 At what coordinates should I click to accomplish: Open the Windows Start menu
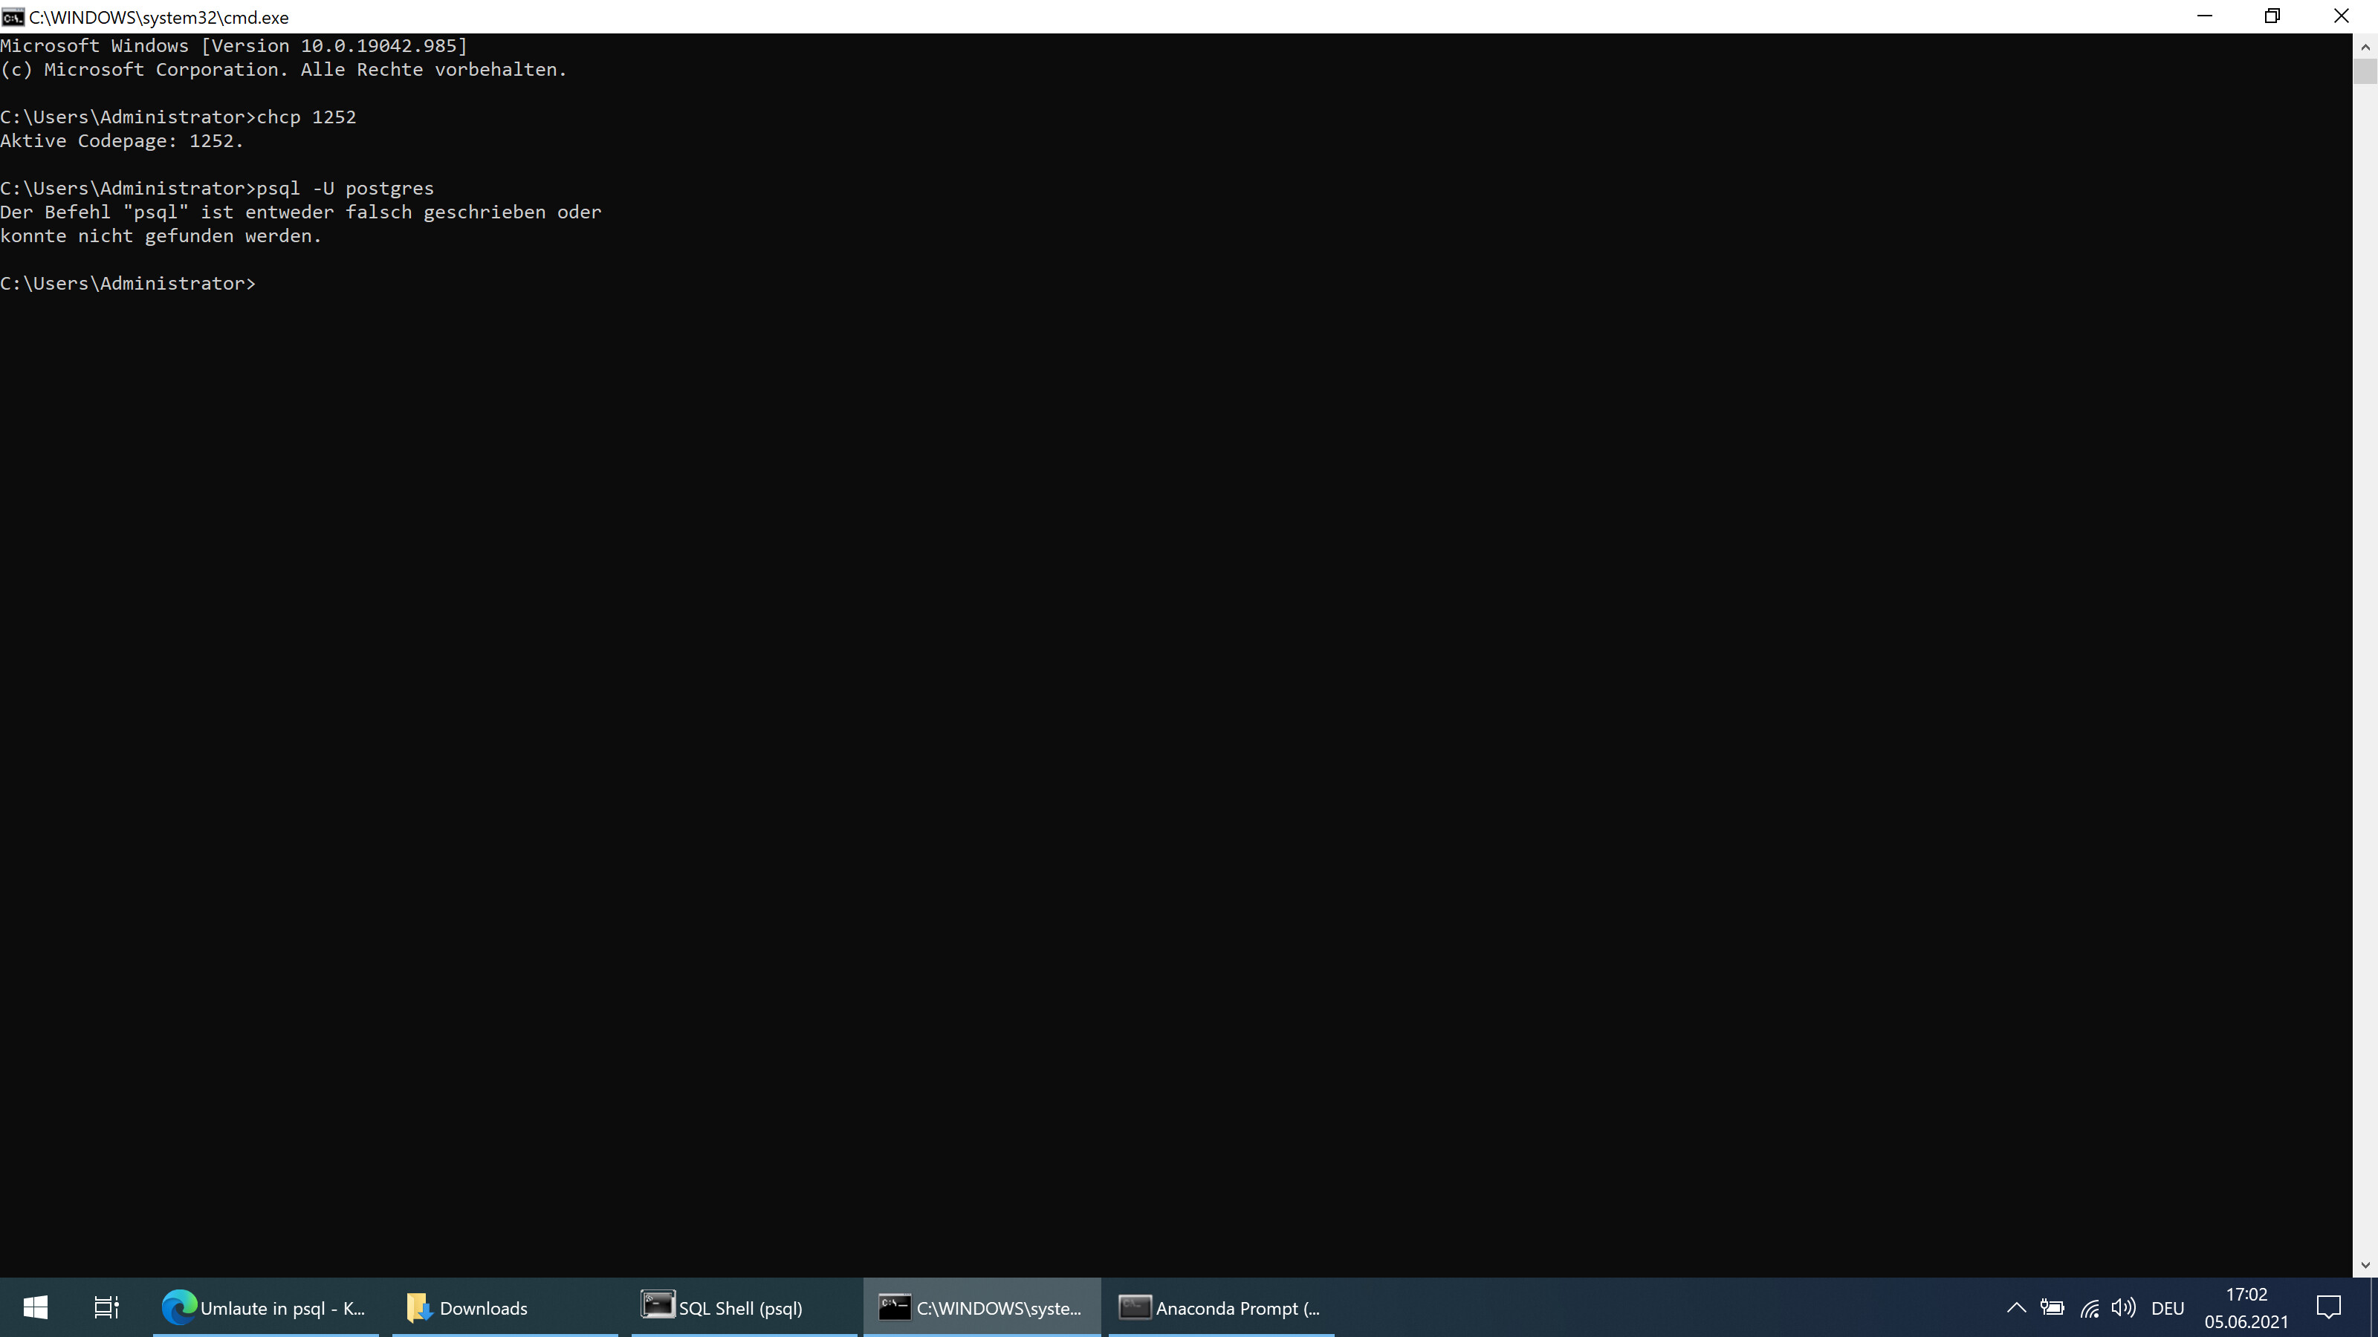tap(35, 1307)
